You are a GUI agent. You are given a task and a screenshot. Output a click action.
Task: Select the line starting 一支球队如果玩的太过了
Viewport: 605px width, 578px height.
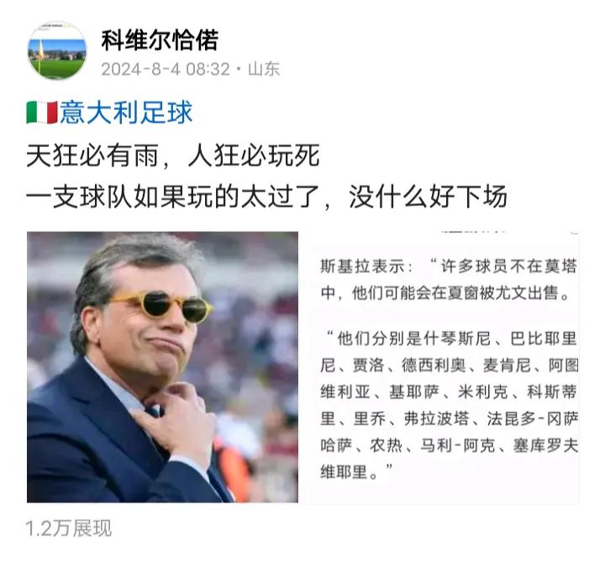point(266,197)
